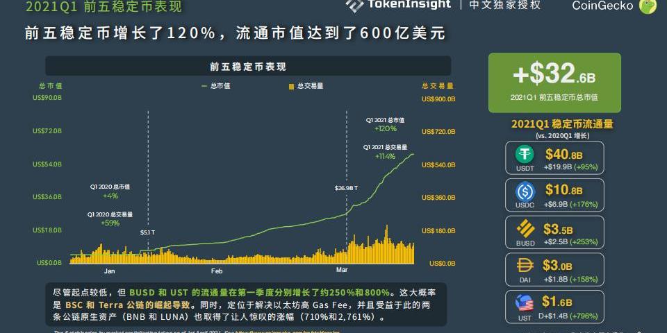The image size is (667, 333).
Task: Click the USDC coin logo icon
Action: click(x=525, y=192)
